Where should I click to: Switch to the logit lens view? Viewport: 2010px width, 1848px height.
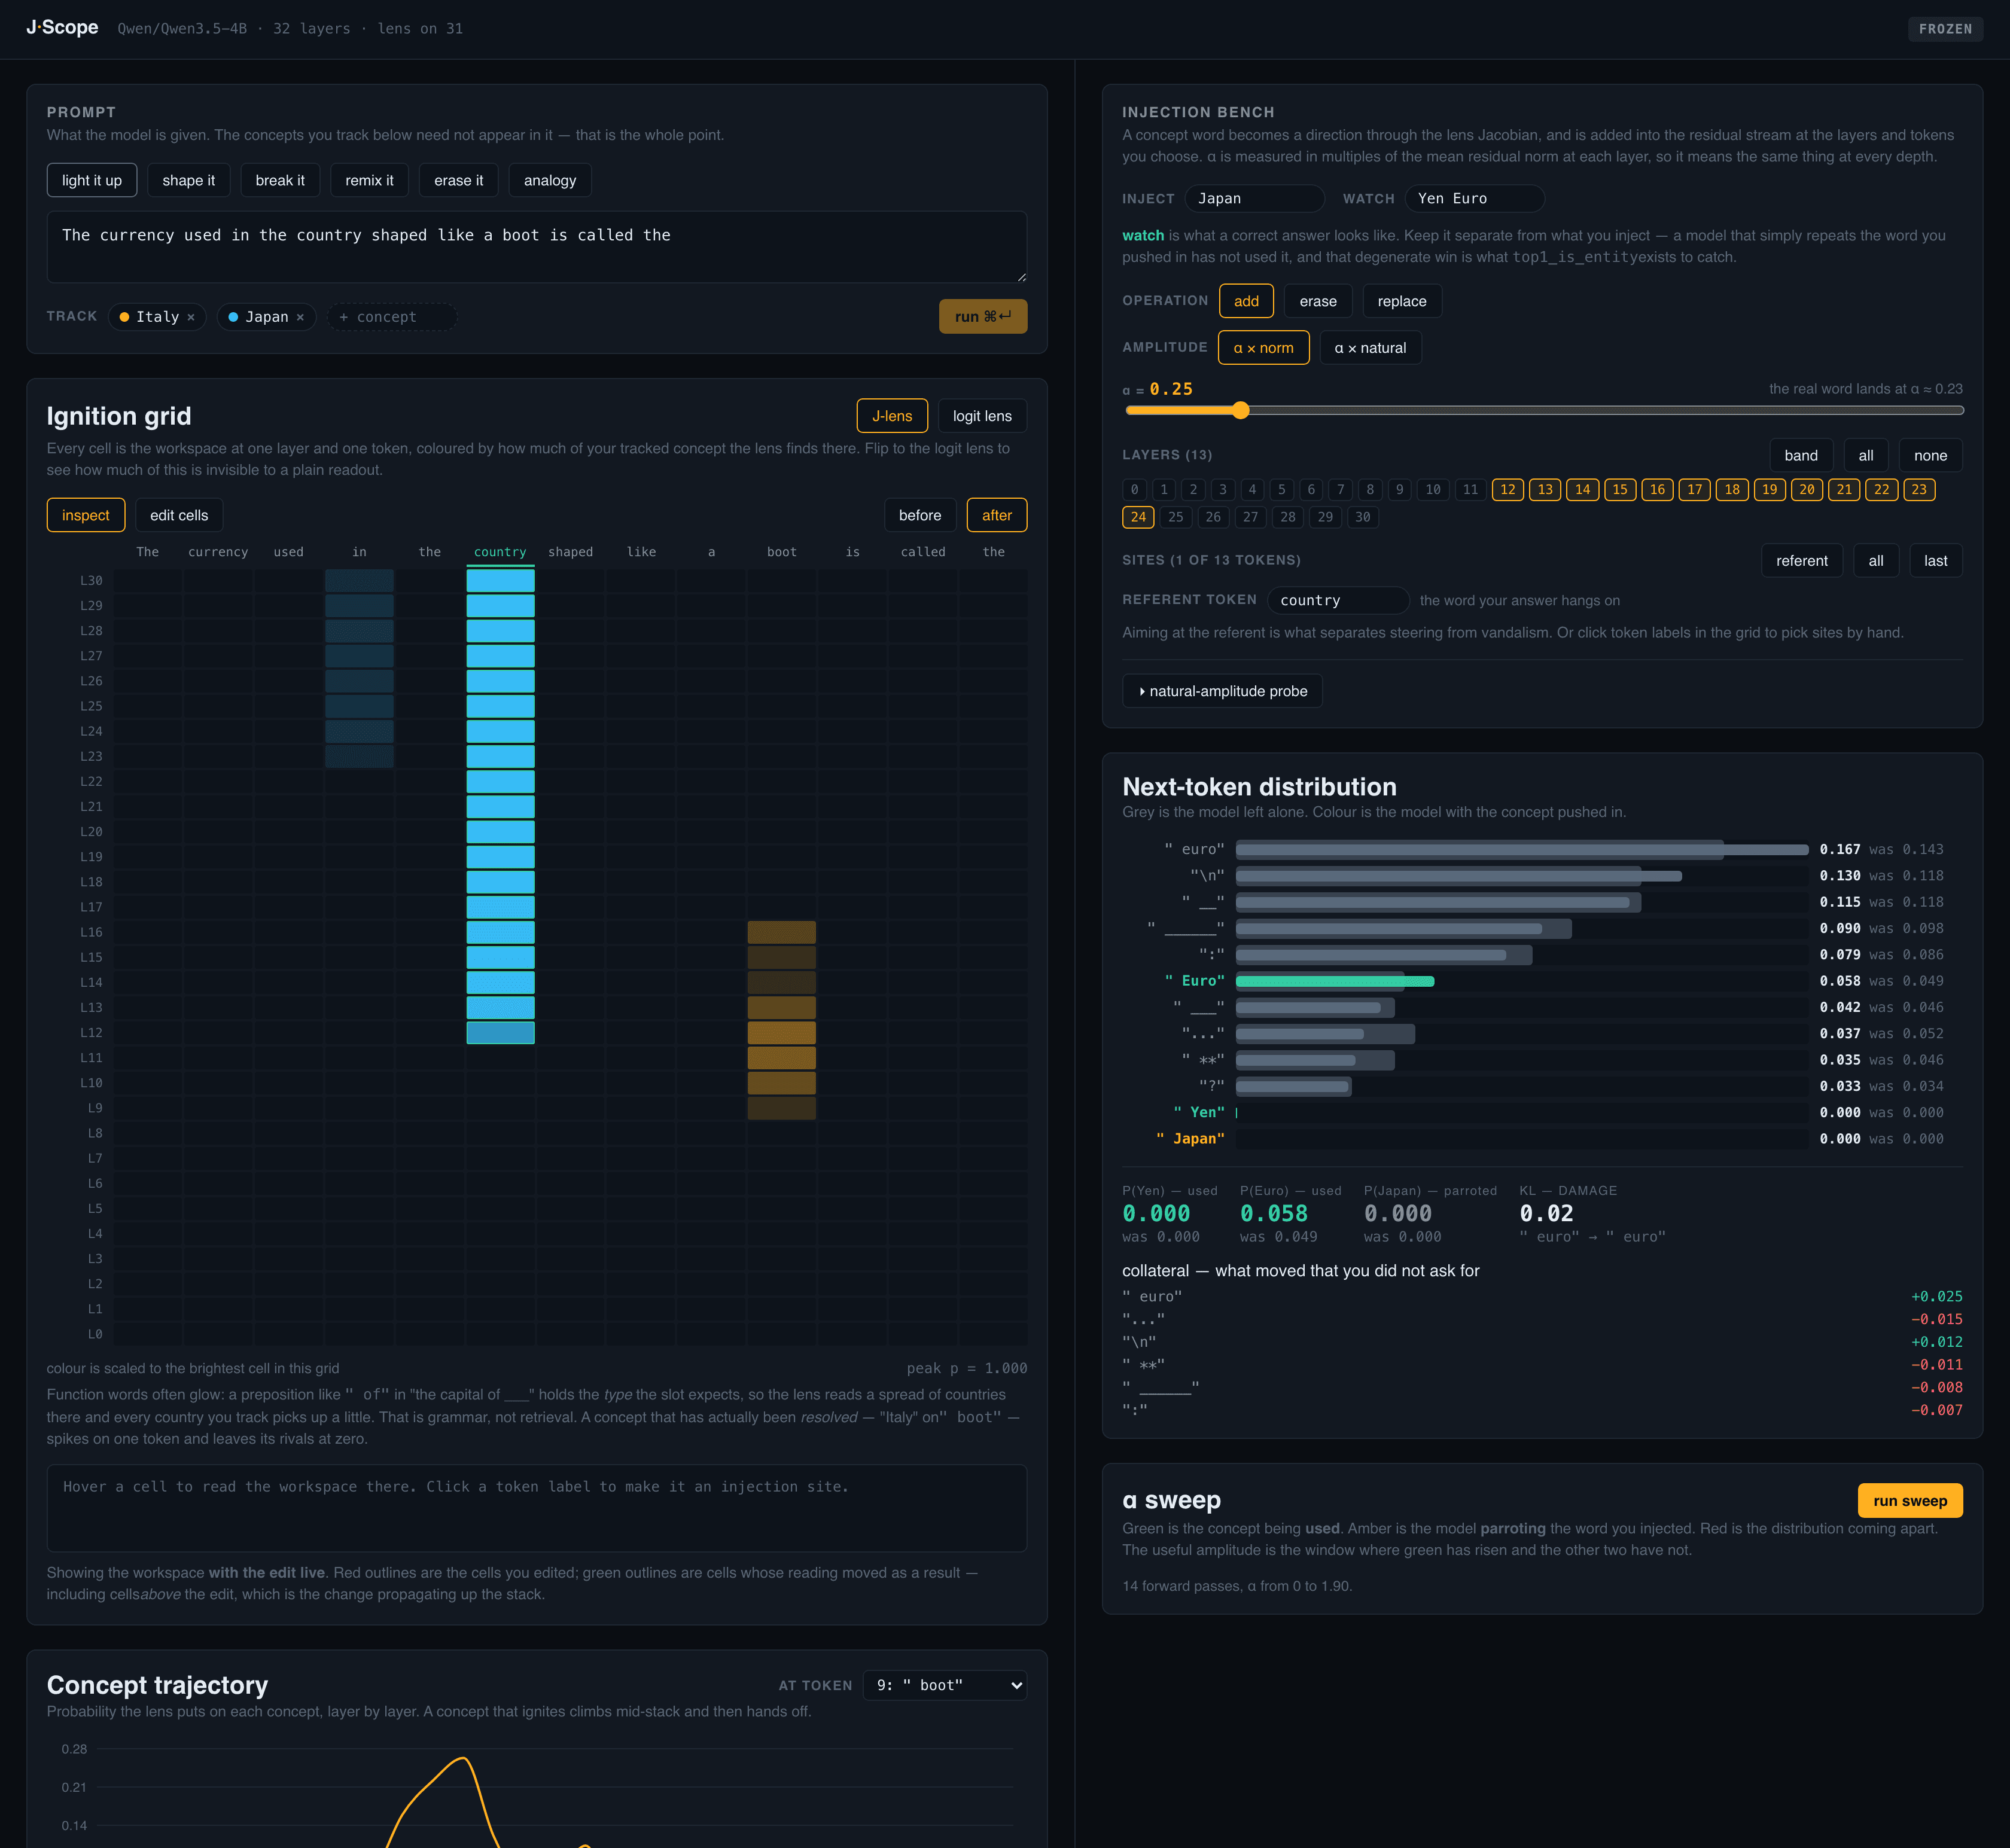click(x=982, y=416)
